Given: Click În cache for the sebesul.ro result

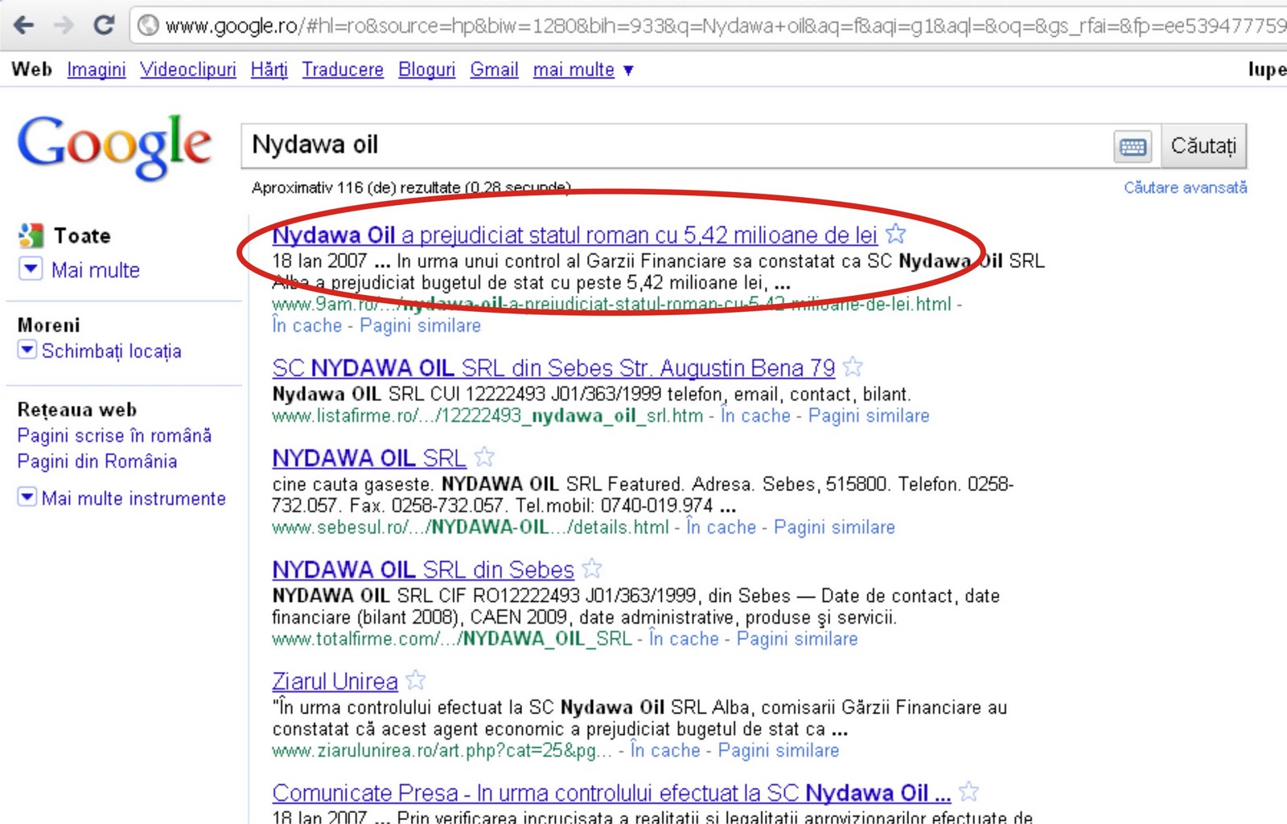Looking at the screenshot, I should (x=721, y=527).
